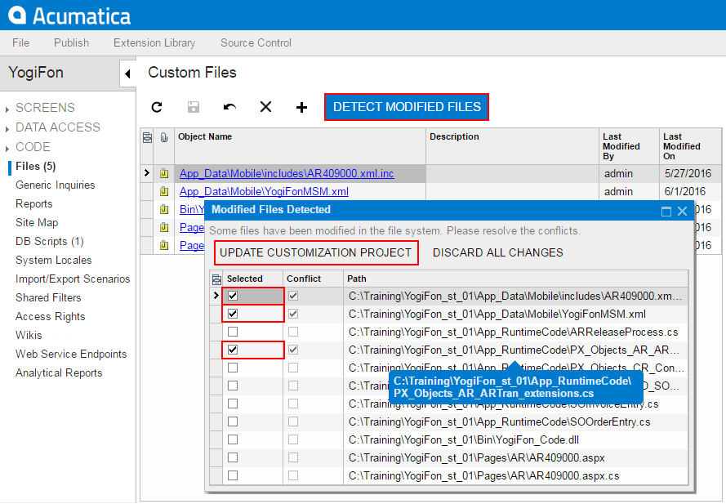Click the Delete X icon in toolbar
Viewport: 726px width, 504px height.
tap(265, 107)
